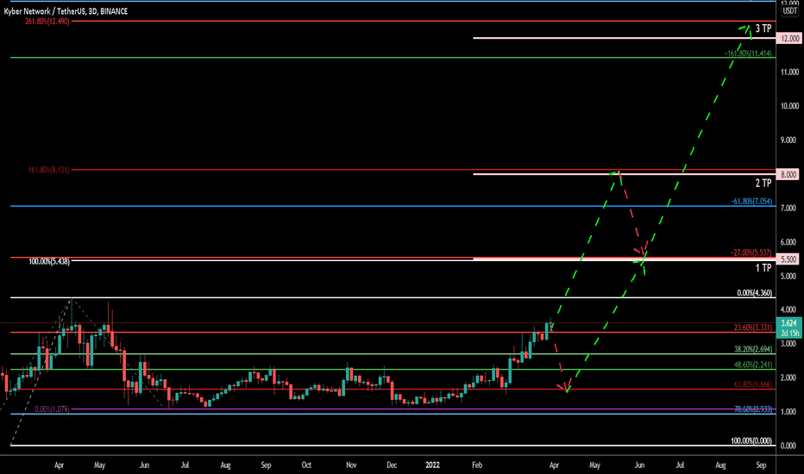The height and width of the screenshot is (474, 804).
Task: Click the Nov label on time axis
Action: coord(351,465)
